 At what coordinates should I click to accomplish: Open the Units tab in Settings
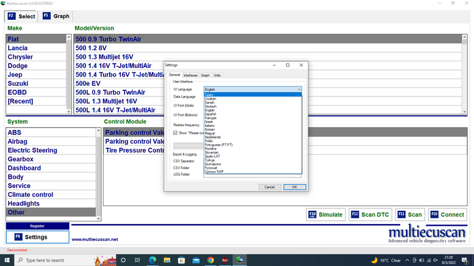click(x=217, y=75)
